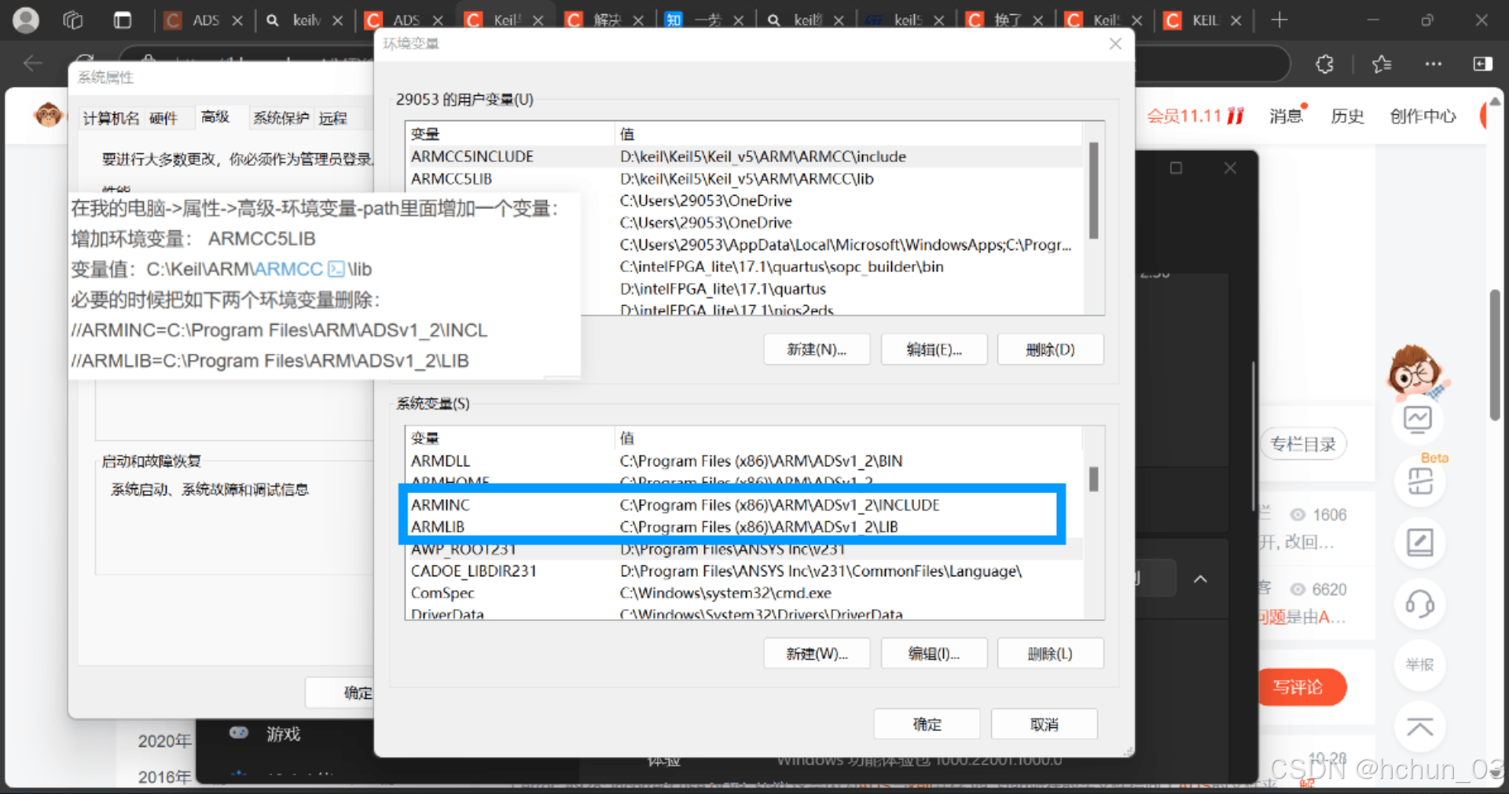Image resolution: width=1509 pixels, height=794 pixels.
Task: Open the split-screen icon at toolbar right
Action: 1482,64
